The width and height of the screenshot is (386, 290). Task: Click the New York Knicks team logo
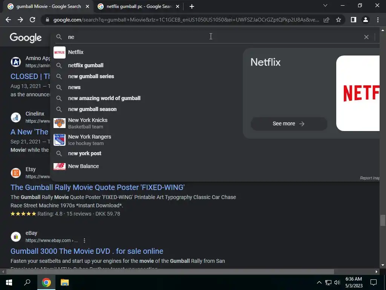tap(59, 123)
